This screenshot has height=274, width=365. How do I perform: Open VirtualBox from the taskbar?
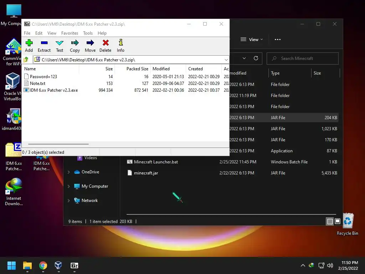(x=58, y=265)
